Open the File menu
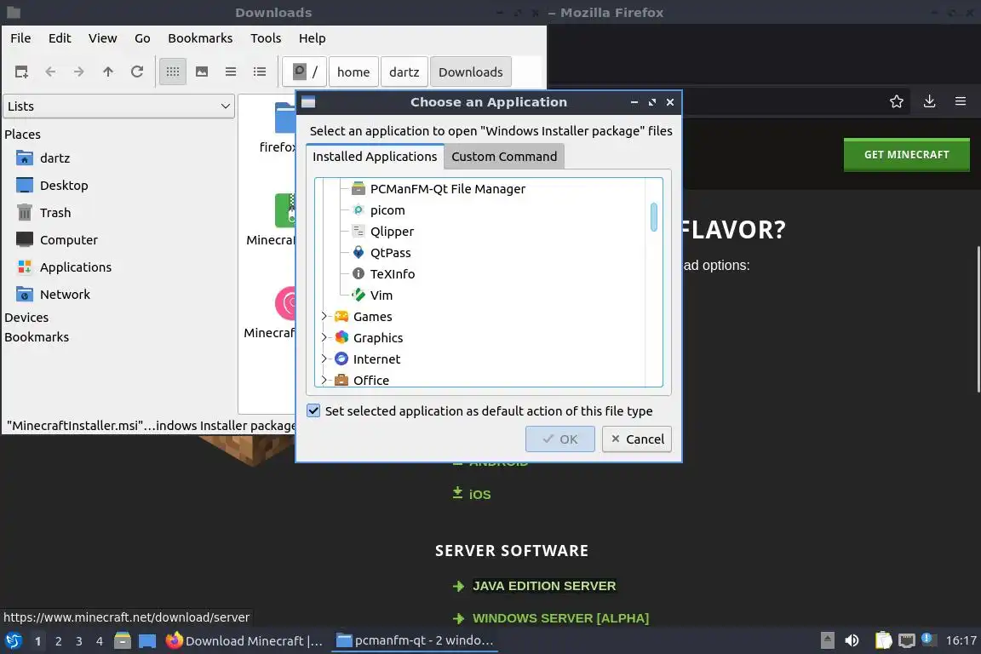Viewport: 981px width, 654px height. pos(20,38)
